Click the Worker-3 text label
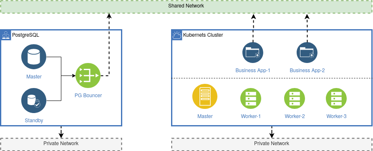Viewport: 373px width, 151px height. click(336, 116)
